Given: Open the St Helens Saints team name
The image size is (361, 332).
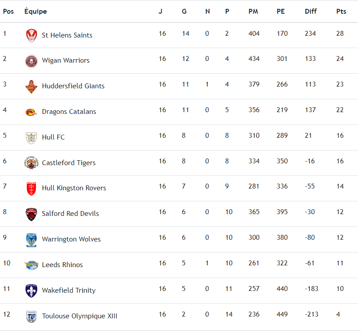Looking at the screenshot, I should [x=67, y=35].
